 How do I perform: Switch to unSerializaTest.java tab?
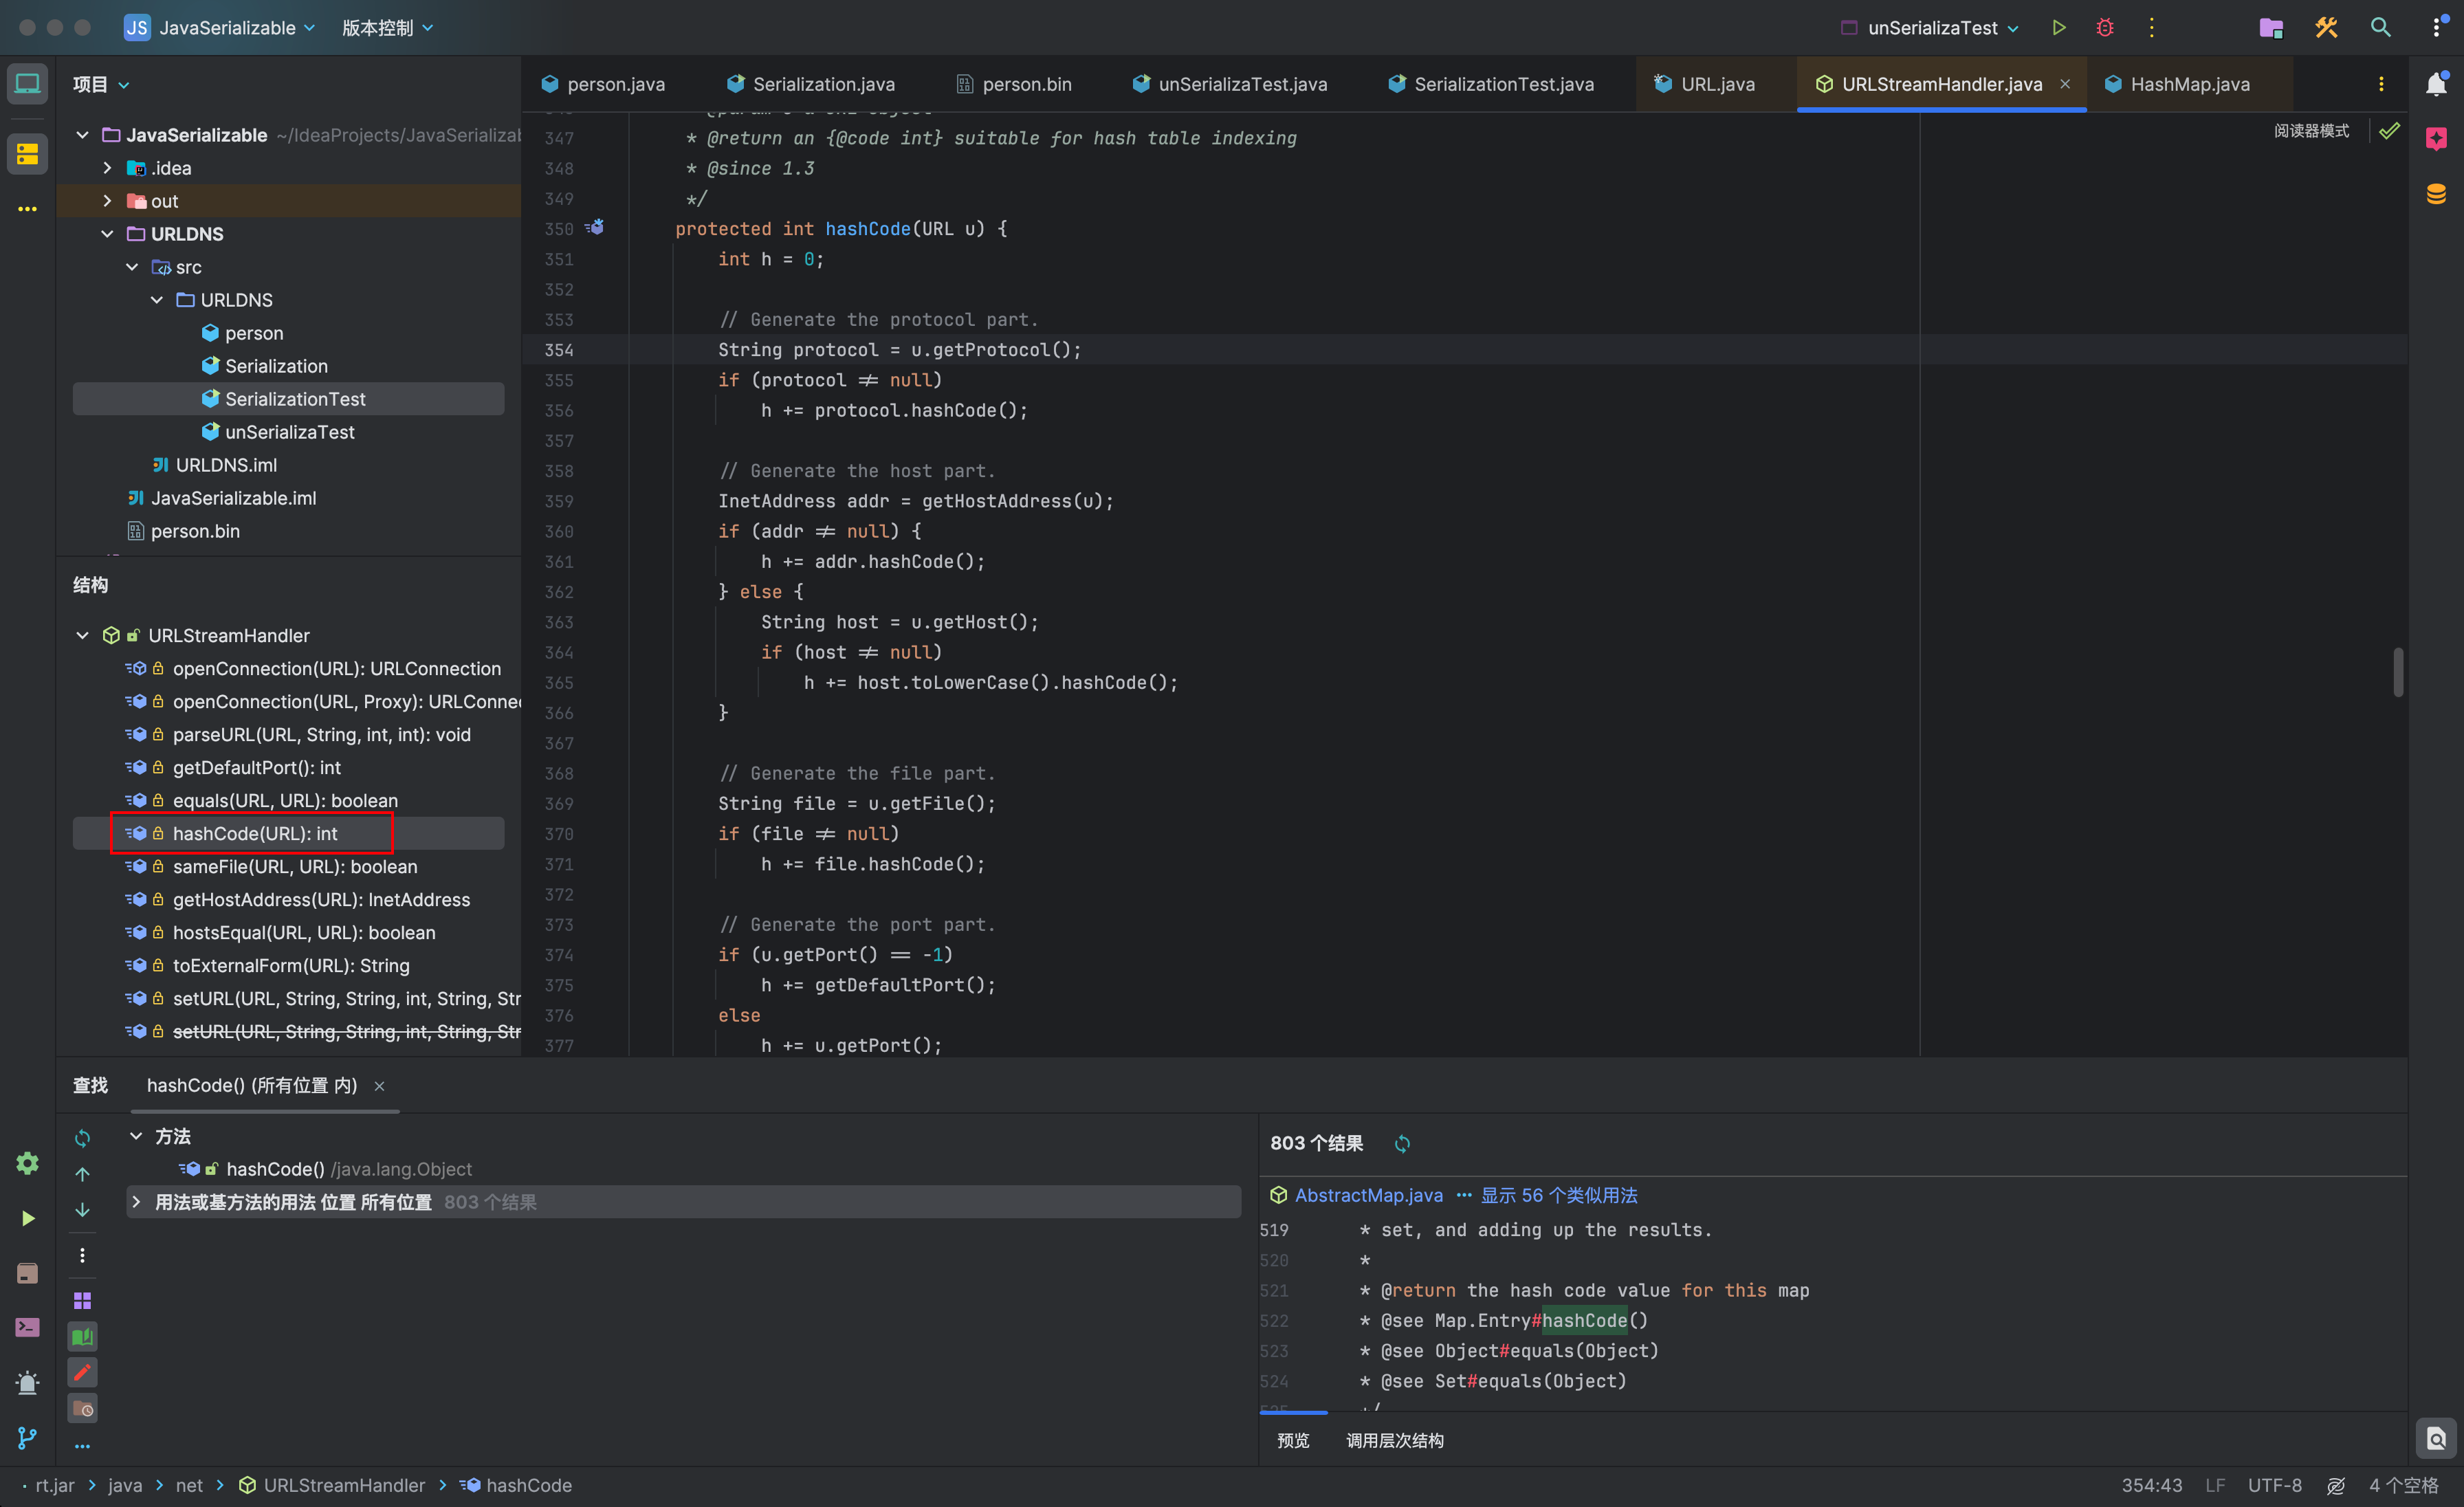1230,84
